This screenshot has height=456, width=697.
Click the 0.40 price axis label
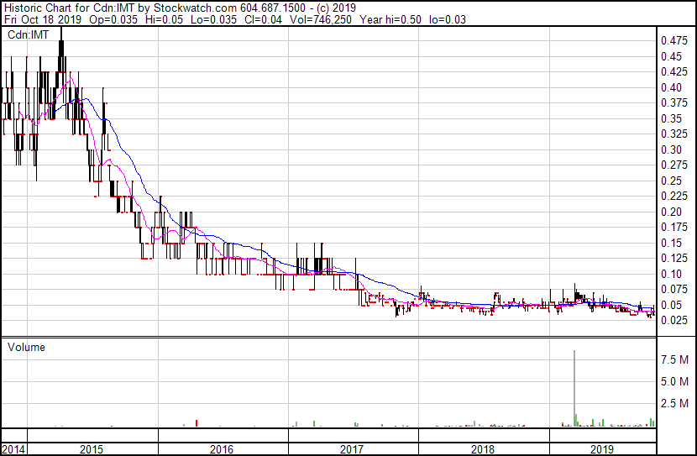pos(671,87)
